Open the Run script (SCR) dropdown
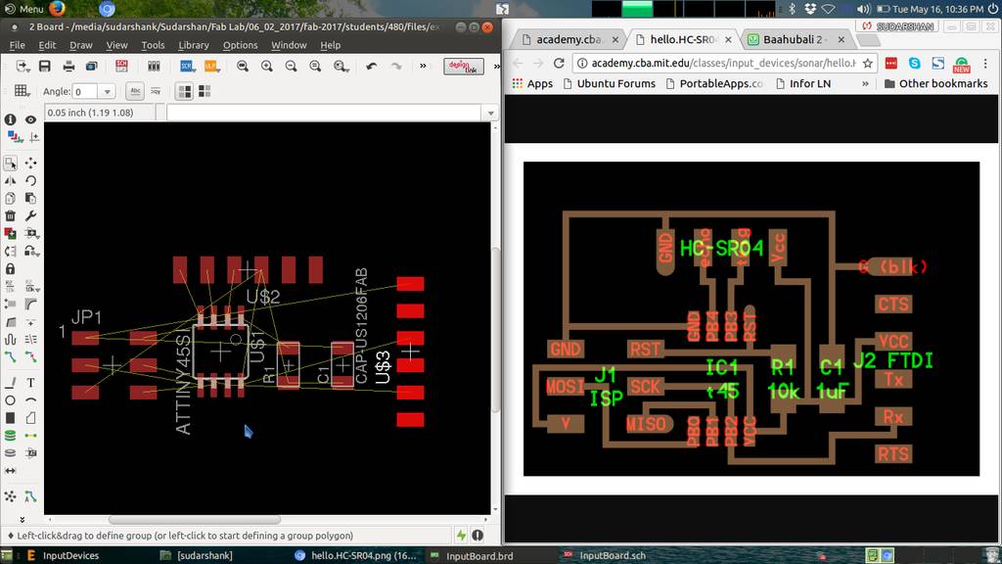This screenshot has height=564, width=1002. click(187, 66)
